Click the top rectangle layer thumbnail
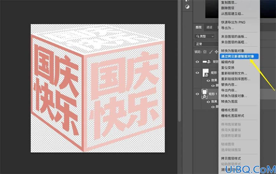The width and height of the screenshot is (276, 174). click(207, 62)
